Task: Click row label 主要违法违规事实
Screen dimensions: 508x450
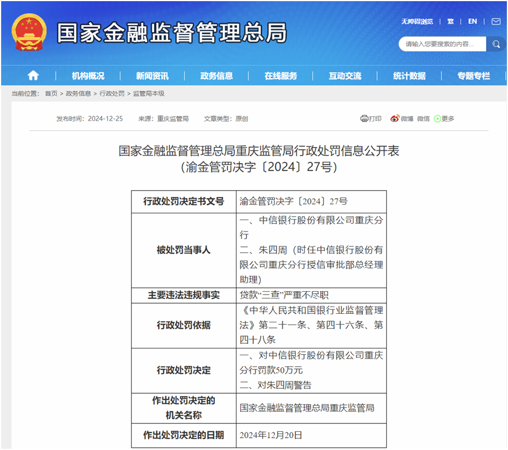Action: [x=183, y=295]
